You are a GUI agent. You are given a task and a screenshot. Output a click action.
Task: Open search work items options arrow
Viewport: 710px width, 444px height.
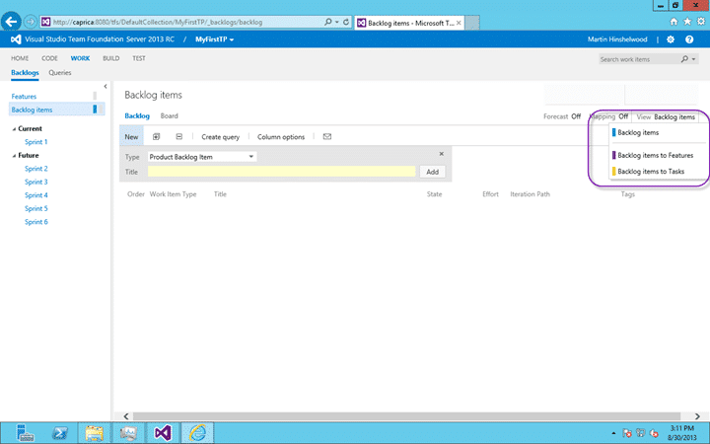click(x=693, y=59)
